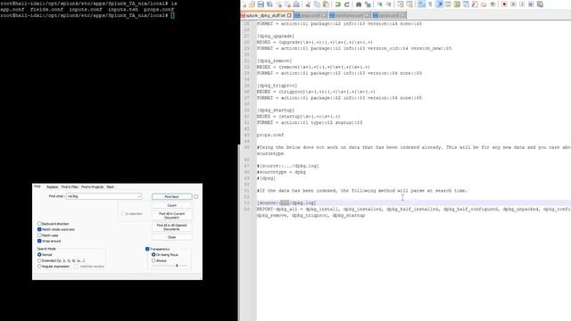Viewport: 571px width, 321px height.
Task: Click the props.conf text line in editor
Action: pyautogui.click(x=270, y=135)
